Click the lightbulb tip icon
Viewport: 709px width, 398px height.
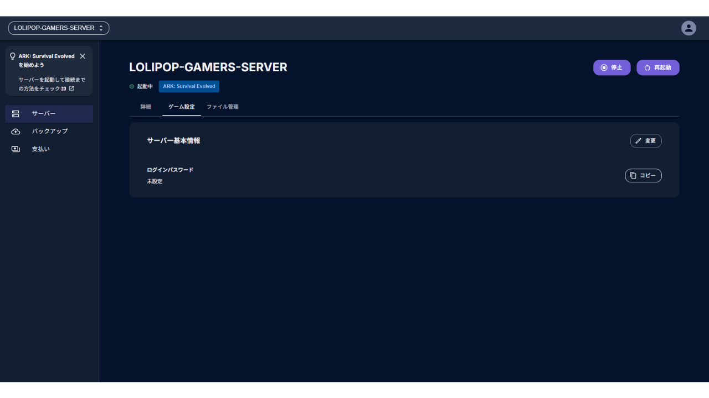pyautogui.click(x=13, y=56)
